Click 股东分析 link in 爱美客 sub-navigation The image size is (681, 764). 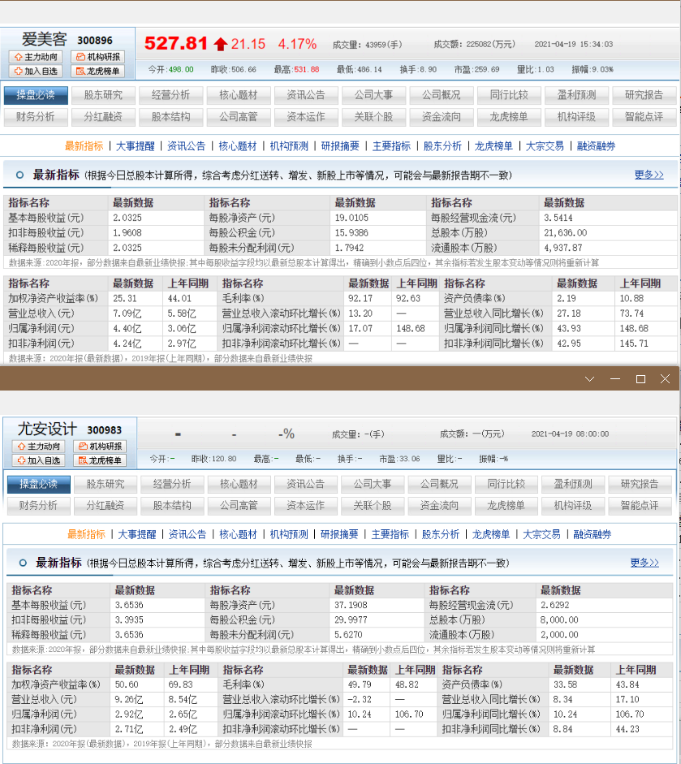pyautogui.click(x=442, y=146)
